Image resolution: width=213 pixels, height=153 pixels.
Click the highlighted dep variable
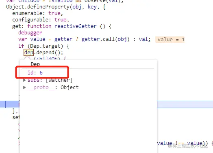29,53
